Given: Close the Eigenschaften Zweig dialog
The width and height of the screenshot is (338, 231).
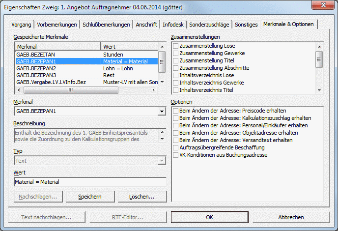Looking at the screenshot, I should click(323, 5).
